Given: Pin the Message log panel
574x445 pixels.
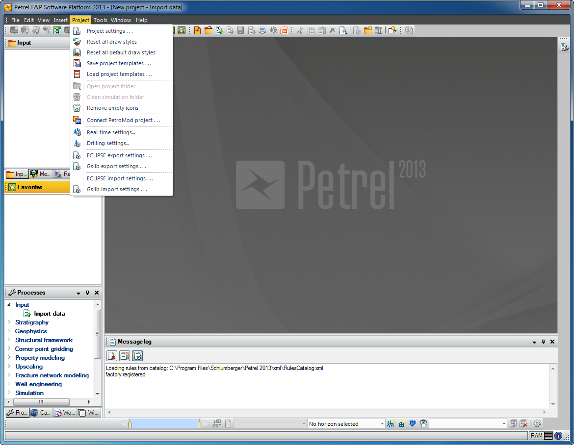Looking at the screenshot, I should [543, 342].
